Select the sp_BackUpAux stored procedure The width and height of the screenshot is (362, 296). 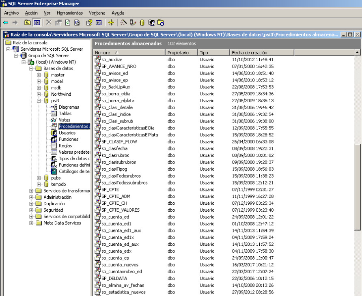tap(116, 87)
